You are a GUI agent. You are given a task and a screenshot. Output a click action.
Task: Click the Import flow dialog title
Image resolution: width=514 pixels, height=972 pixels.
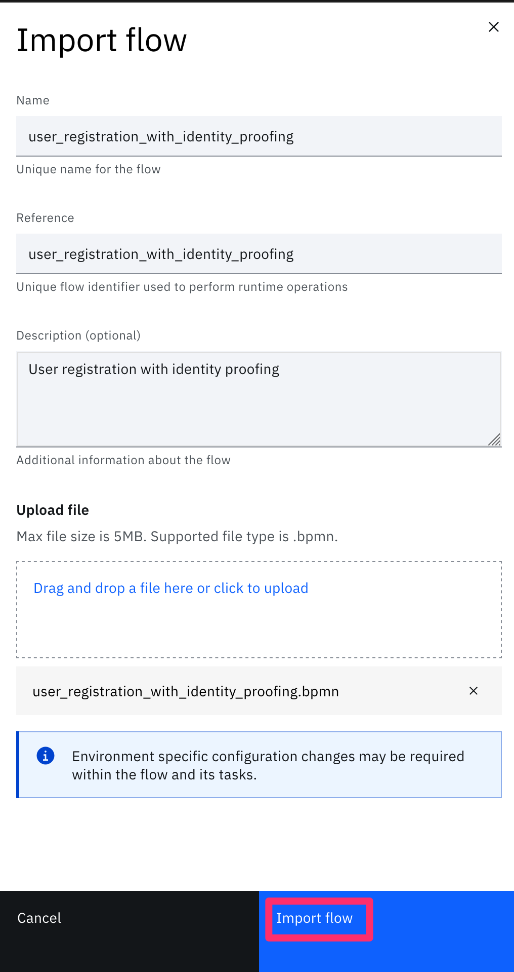click(102, 40)
